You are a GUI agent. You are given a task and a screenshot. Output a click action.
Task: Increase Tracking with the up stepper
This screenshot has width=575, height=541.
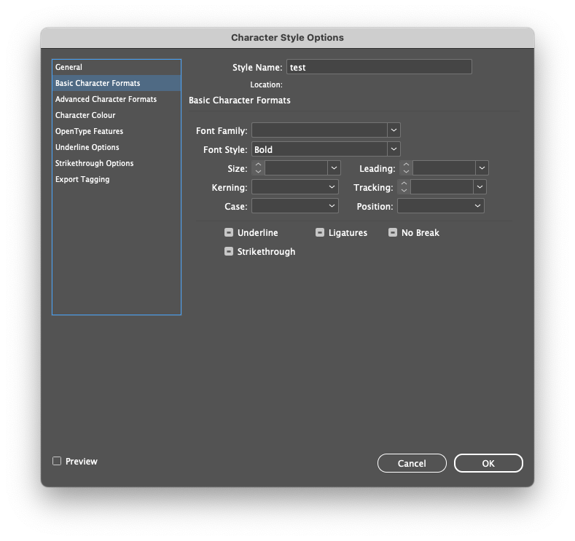tap(404, 184)
